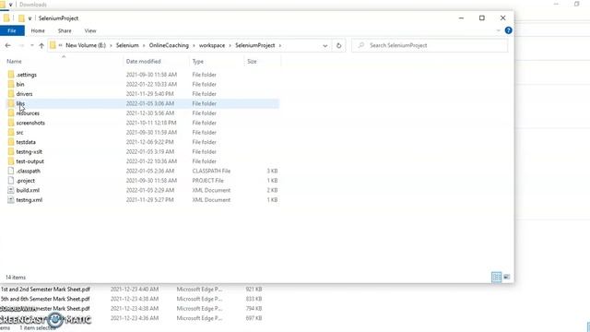Open the Explorer Help icon
This screenshot has width=590, height=332.
point(508,30)
